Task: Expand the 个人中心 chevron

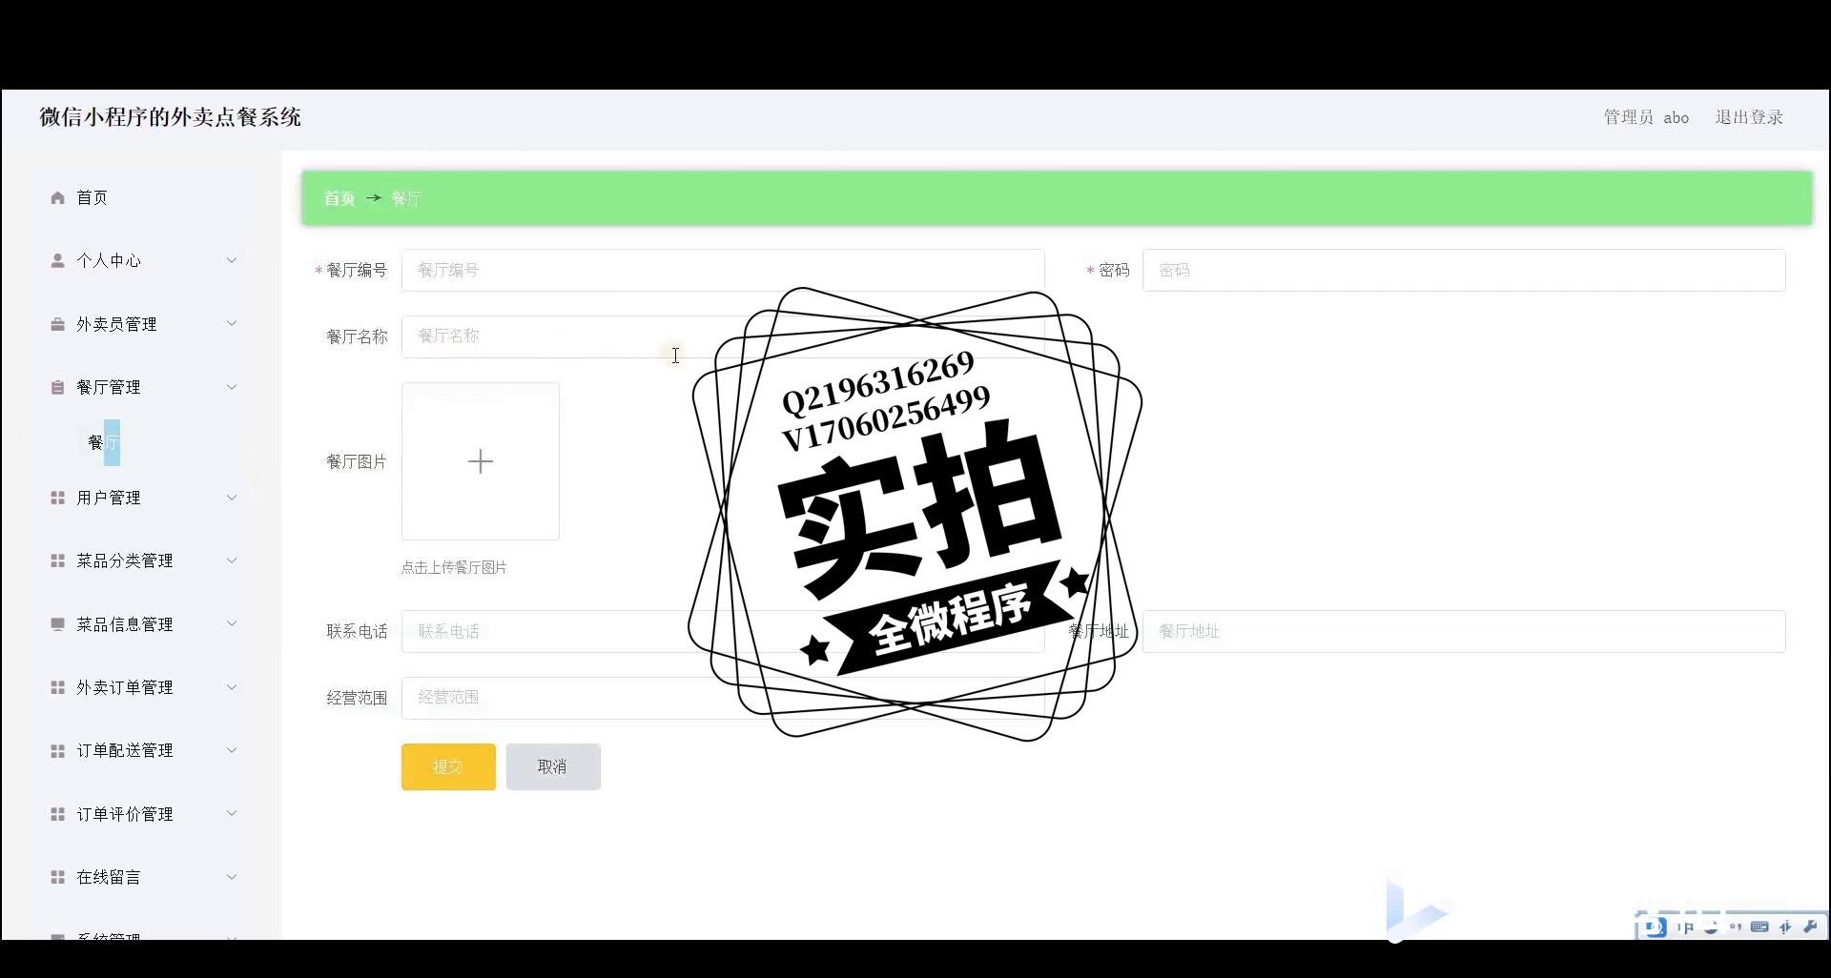Action: tap(232, 260)
